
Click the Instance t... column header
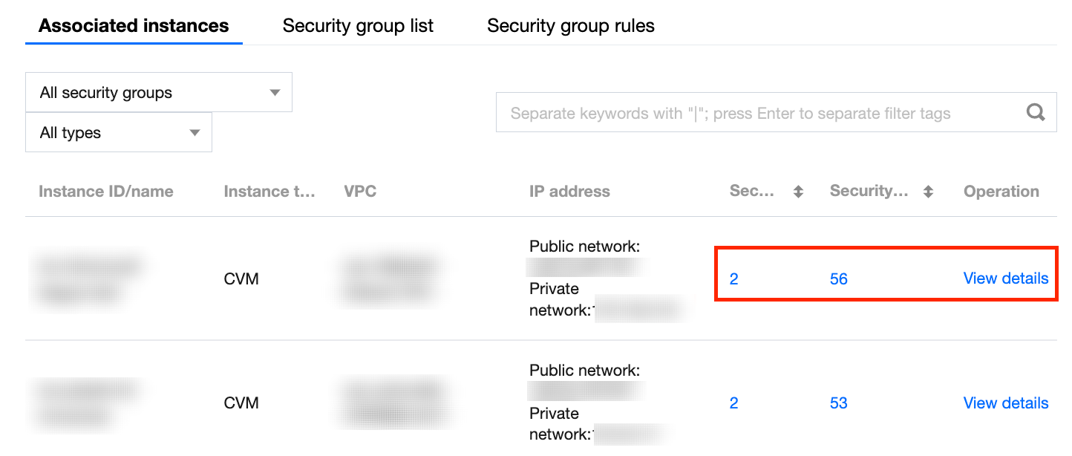pos(269,192)
